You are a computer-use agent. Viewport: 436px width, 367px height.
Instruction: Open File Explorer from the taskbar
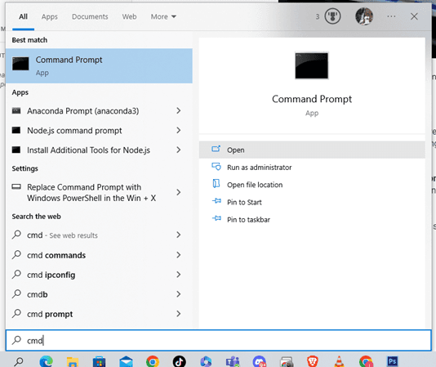click(73, 361)
